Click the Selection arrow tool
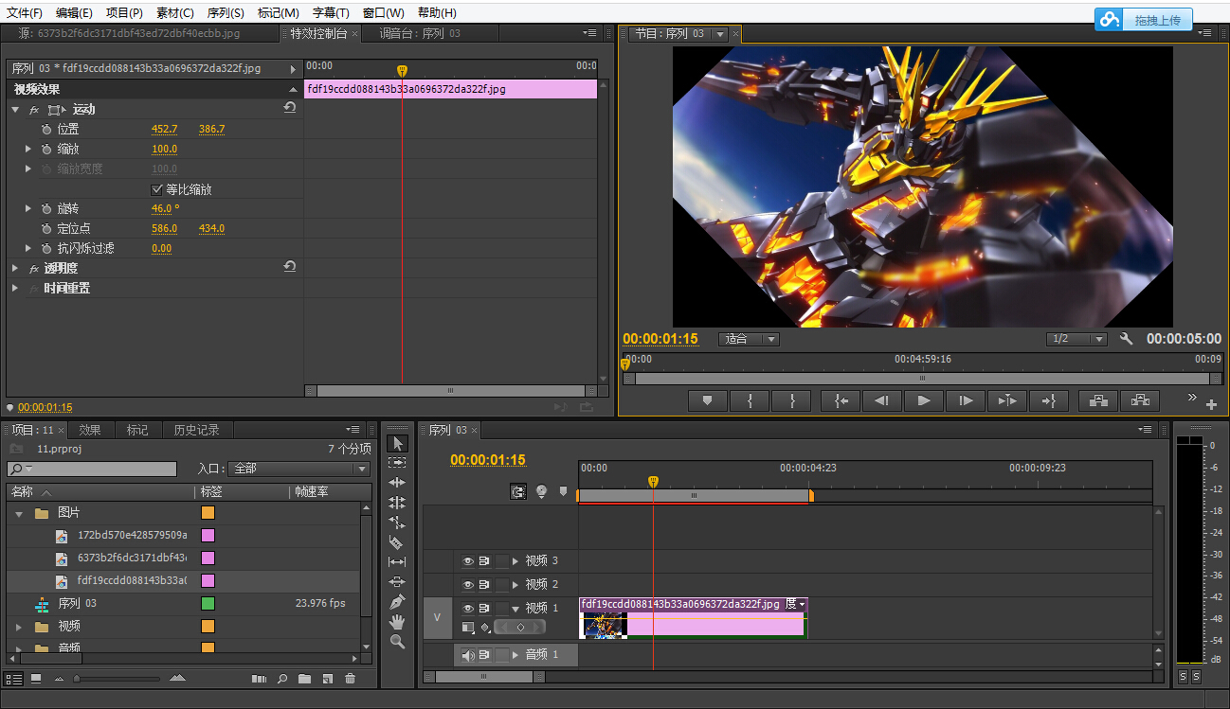The height and width of the screenshot is (709, 1230). (397, 443)
